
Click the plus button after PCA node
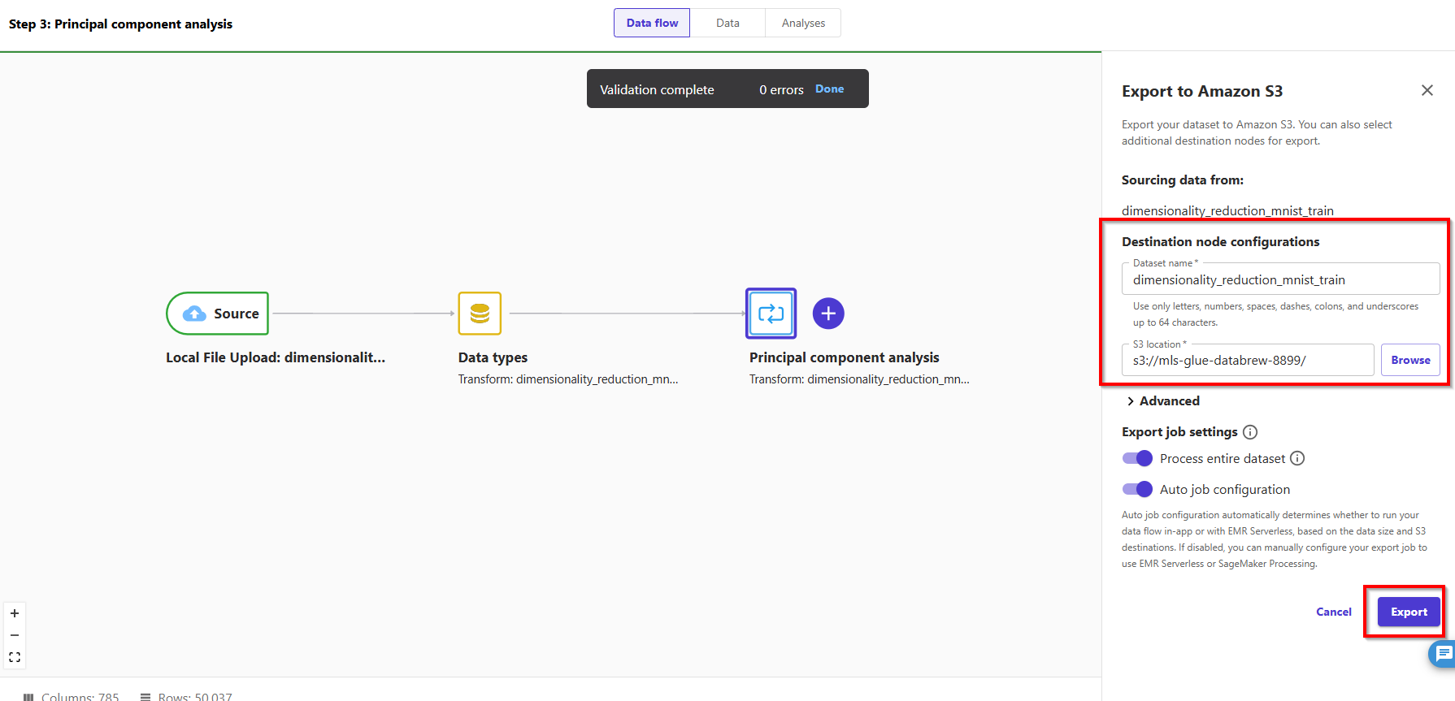[828, 314]
